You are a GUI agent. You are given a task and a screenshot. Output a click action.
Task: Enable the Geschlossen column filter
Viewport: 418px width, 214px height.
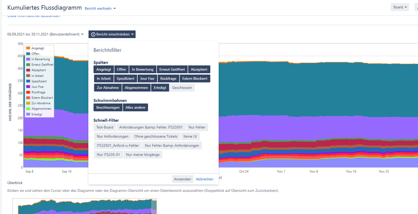pos(182,88)
